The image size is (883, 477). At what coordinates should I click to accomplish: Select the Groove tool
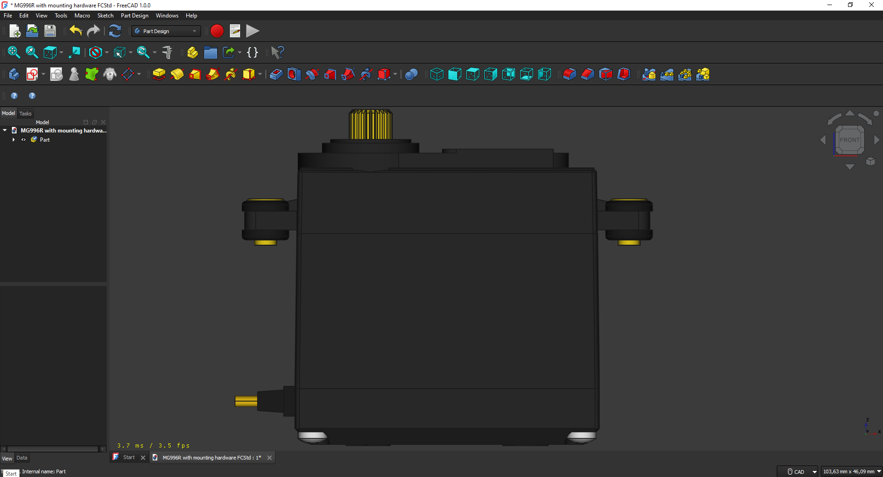[x=312, y=74]
